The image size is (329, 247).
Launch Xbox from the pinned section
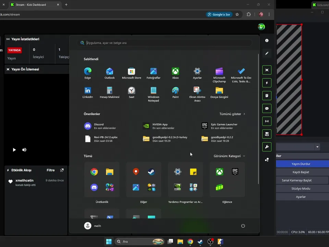175,73
